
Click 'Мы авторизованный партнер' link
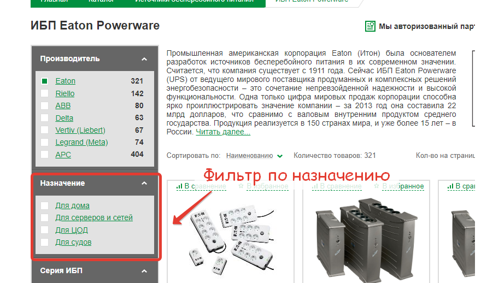tap(426, 26)
